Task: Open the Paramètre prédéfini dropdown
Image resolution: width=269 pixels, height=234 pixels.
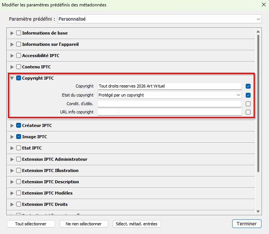Action: pos(160,19)
